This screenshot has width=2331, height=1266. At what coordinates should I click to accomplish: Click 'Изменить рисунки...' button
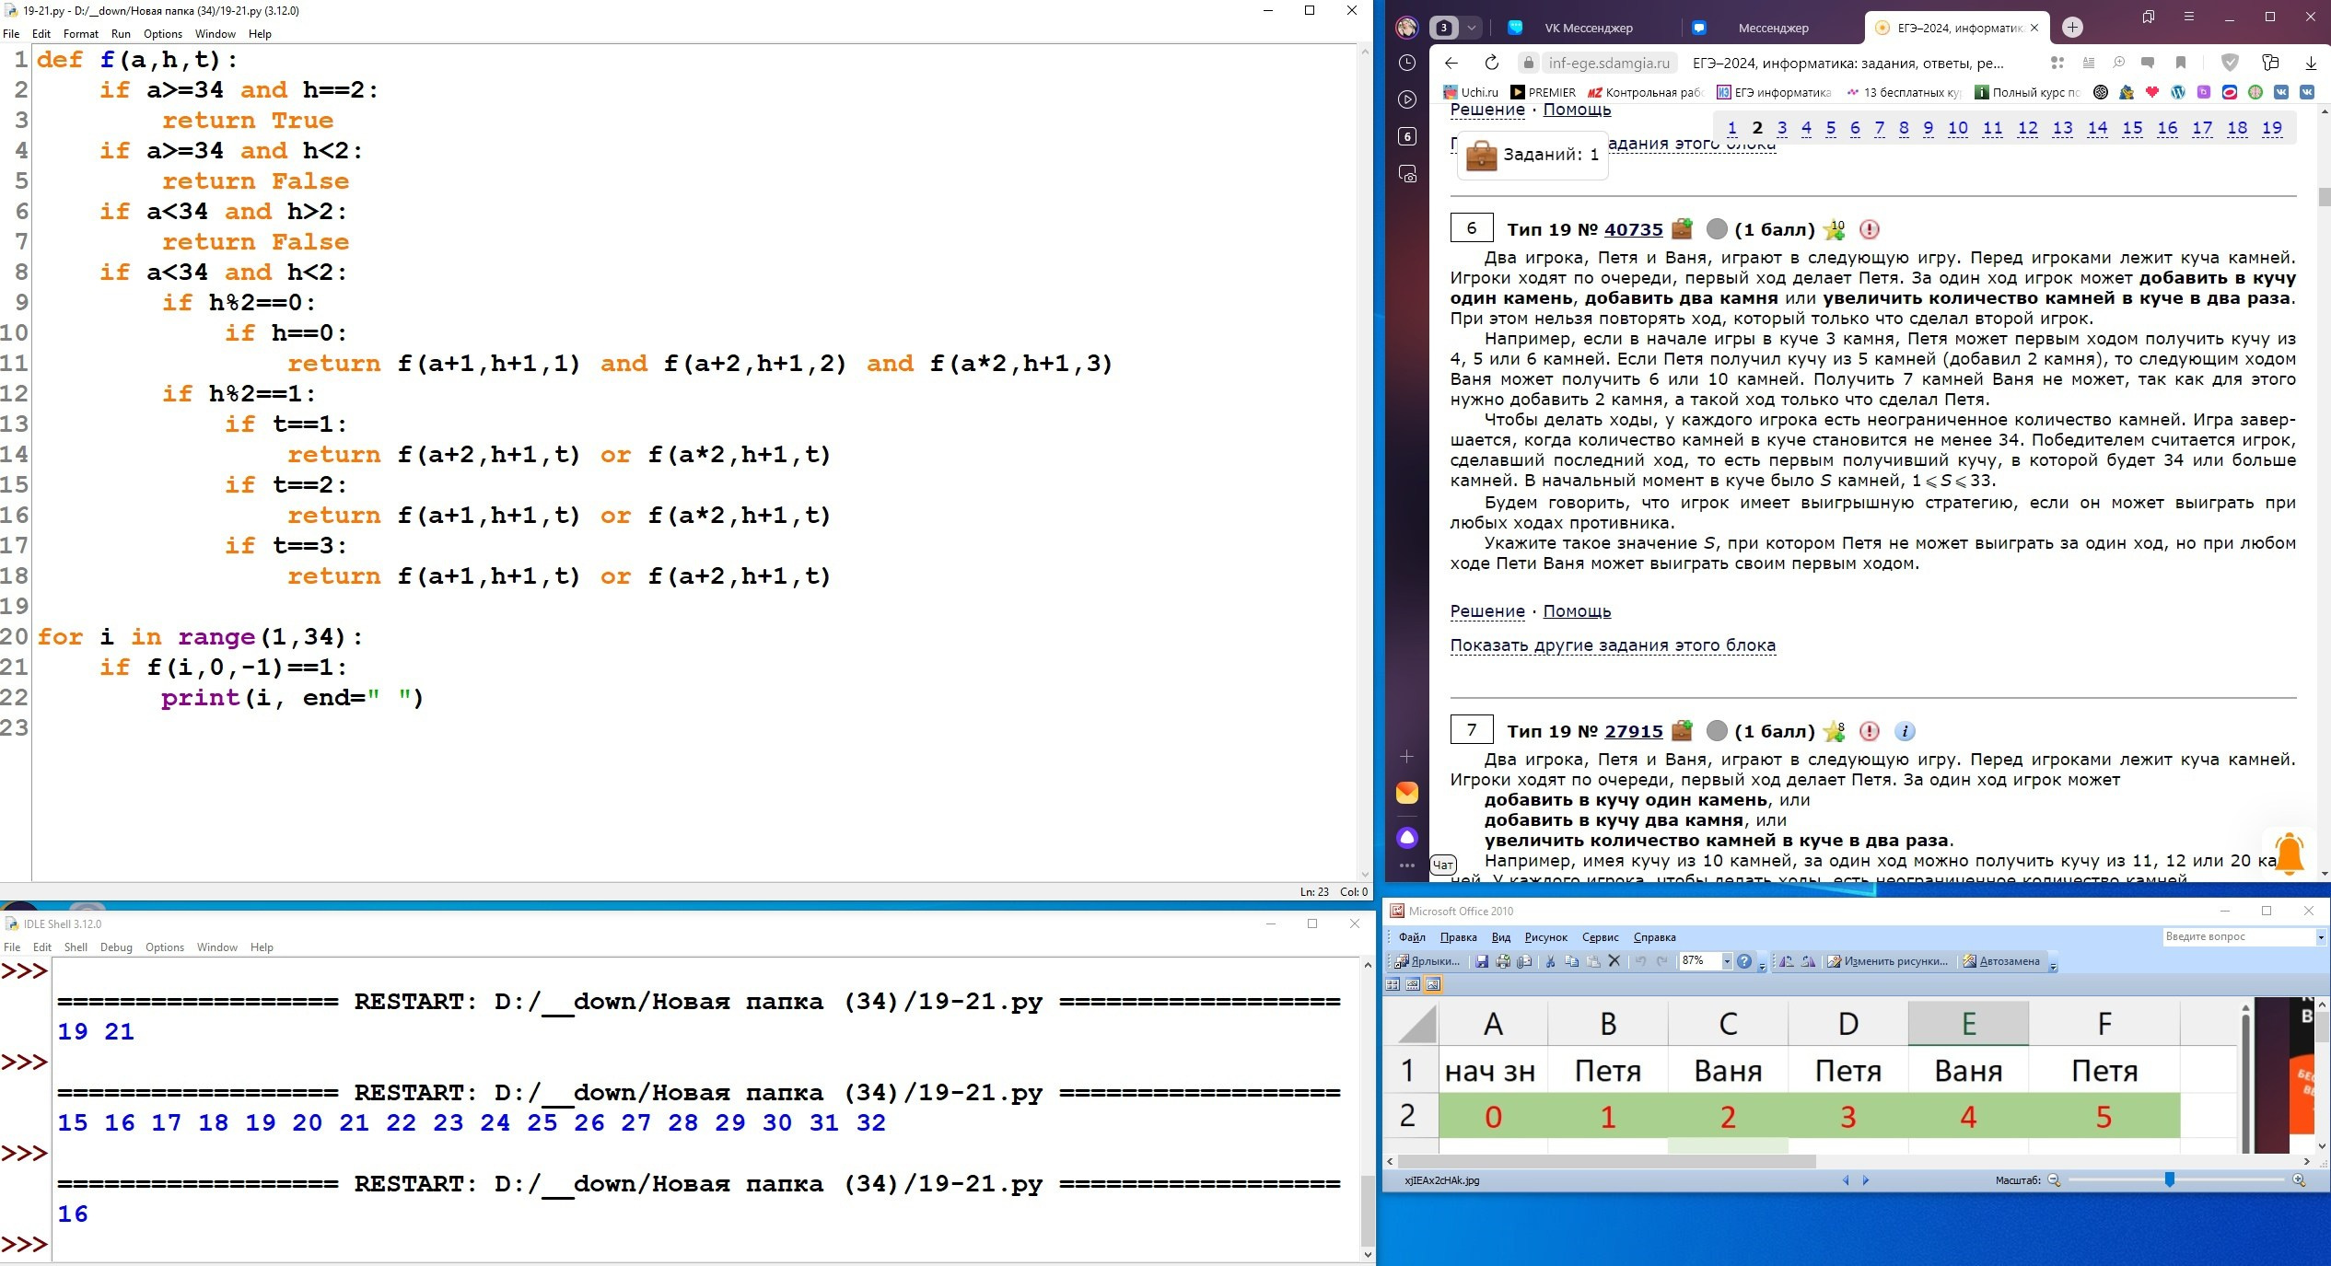1888,961
